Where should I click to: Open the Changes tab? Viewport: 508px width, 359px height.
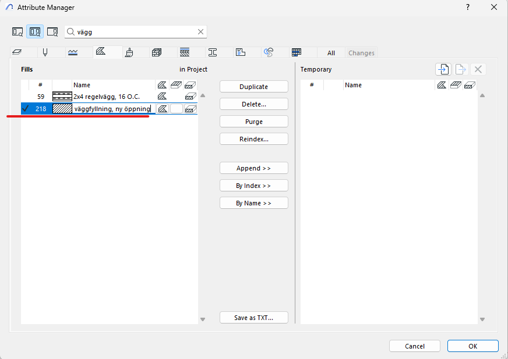pos(361,53)
